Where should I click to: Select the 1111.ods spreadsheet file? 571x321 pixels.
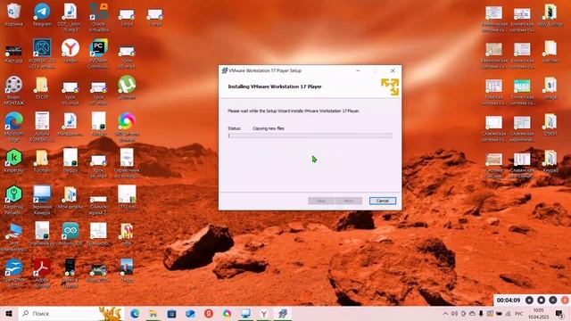pyautogui.click(x=127, y=197)
